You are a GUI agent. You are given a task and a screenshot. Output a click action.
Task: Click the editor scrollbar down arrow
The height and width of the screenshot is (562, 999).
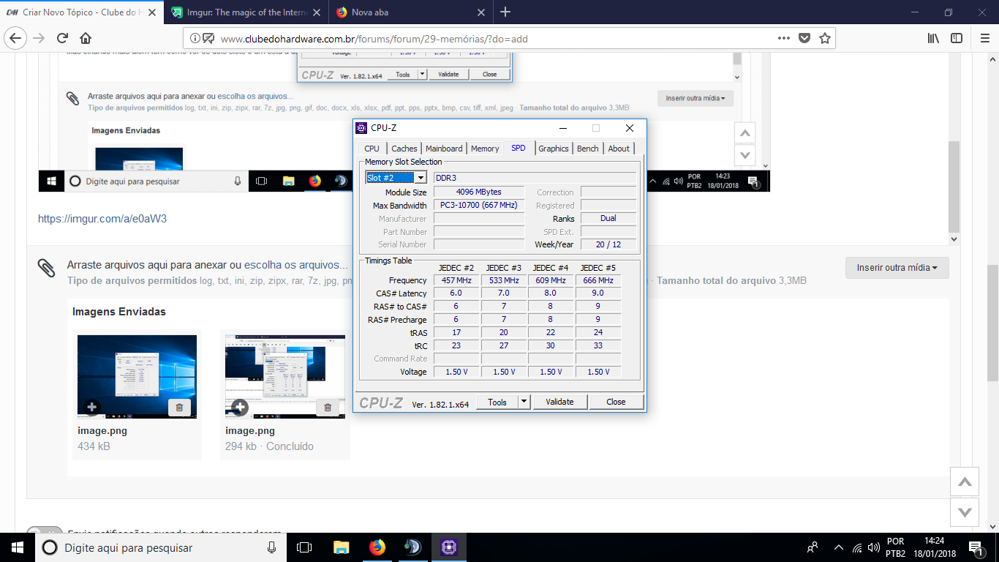[x=954, y=239]
